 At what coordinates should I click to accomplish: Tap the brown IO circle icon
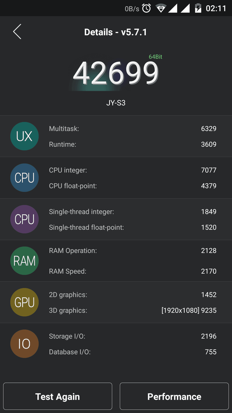24,344
